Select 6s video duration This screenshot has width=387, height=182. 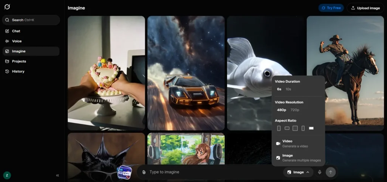pyautogui.click(x=279, y=89)
